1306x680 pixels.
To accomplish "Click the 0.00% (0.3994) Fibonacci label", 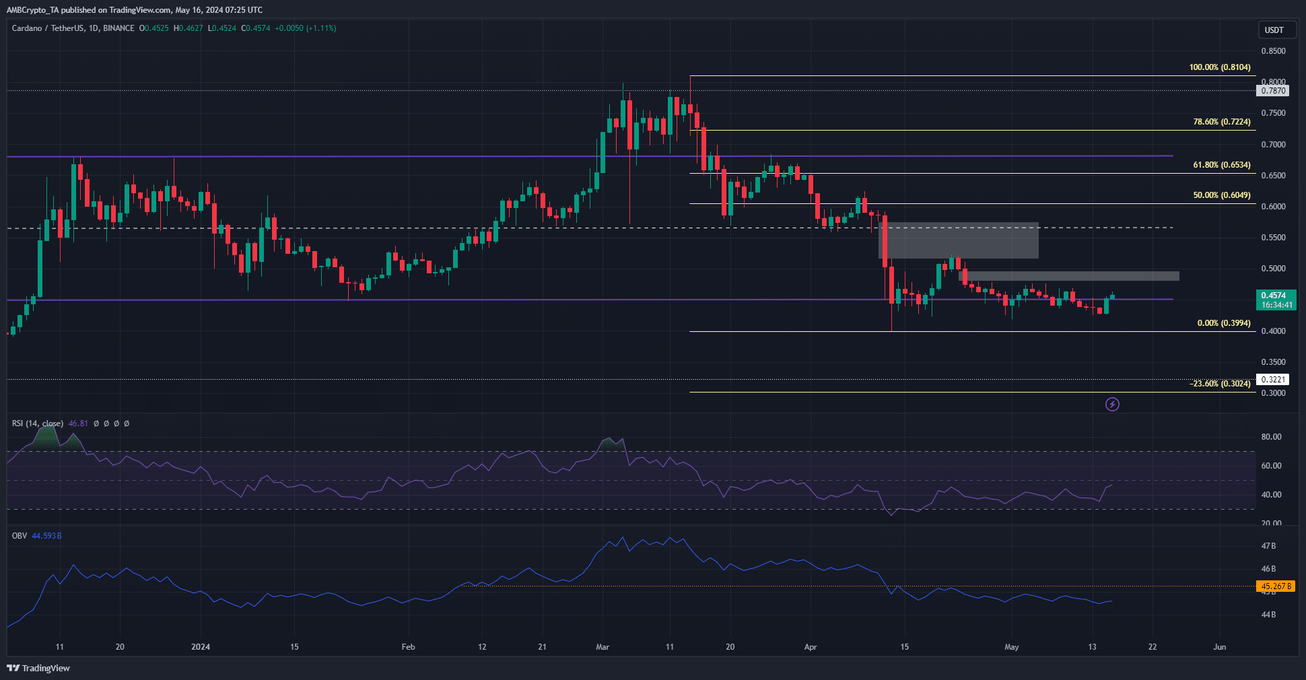I will point(1224,323).
